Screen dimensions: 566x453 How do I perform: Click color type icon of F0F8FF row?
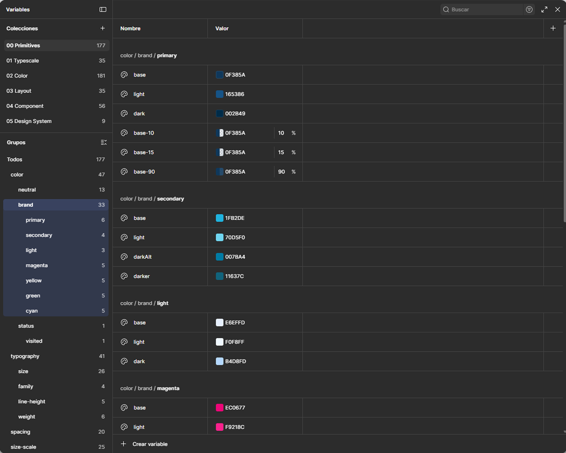(x=124, y=342)
